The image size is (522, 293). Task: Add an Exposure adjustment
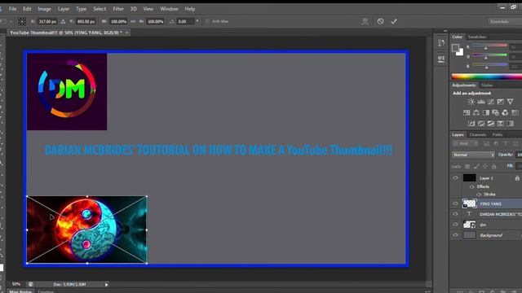point(500,102)
